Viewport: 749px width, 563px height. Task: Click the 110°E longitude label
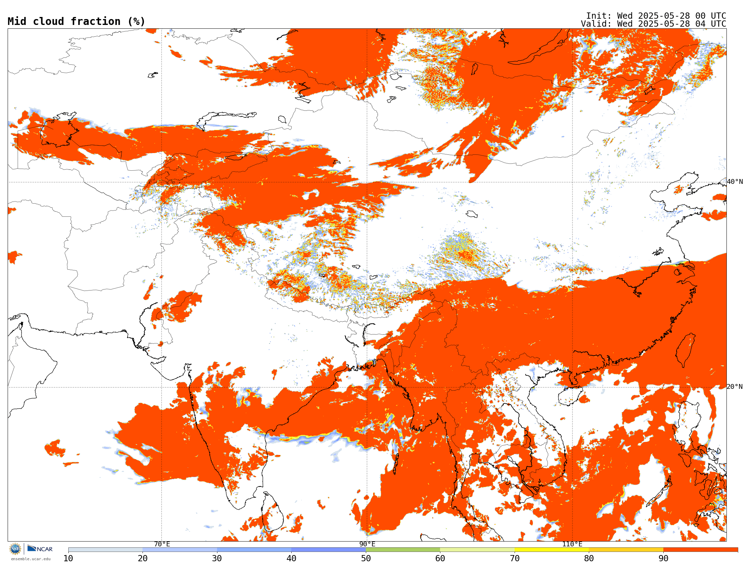pyautogui.click(x=572, y=544)
